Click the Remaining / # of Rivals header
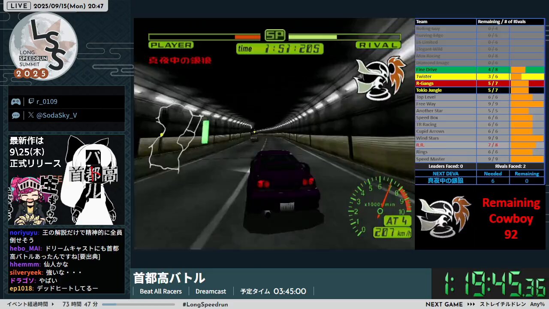Image resolution: width=549 pixels, height=309 pixels. coord(510,21)
